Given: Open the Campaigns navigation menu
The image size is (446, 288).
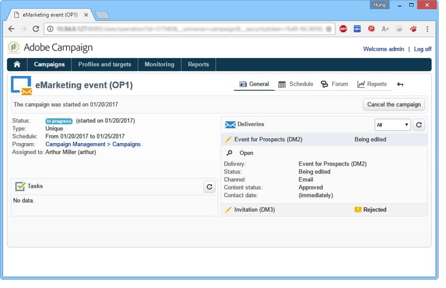Looking at the screenshot, I should pyautogui.click(x=49, y=65).
